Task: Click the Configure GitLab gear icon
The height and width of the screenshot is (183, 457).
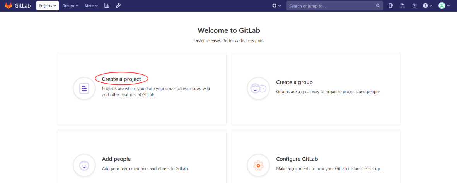Action: [x=258, y=165]
